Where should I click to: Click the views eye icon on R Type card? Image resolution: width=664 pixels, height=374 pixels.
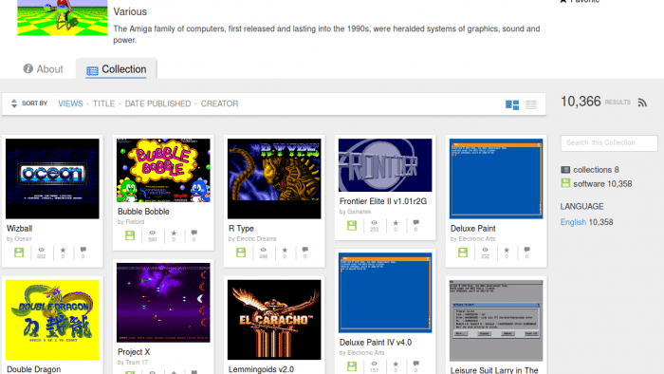(263, 250)
